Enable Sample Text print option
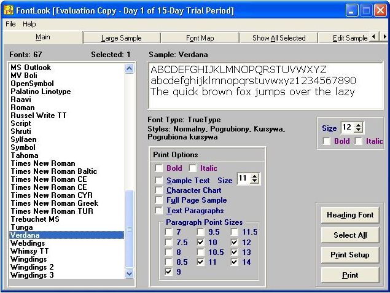 pyautogui.click(x=158, y=181)
